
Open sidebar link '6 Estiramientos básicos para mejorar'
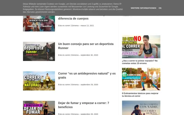140,94
